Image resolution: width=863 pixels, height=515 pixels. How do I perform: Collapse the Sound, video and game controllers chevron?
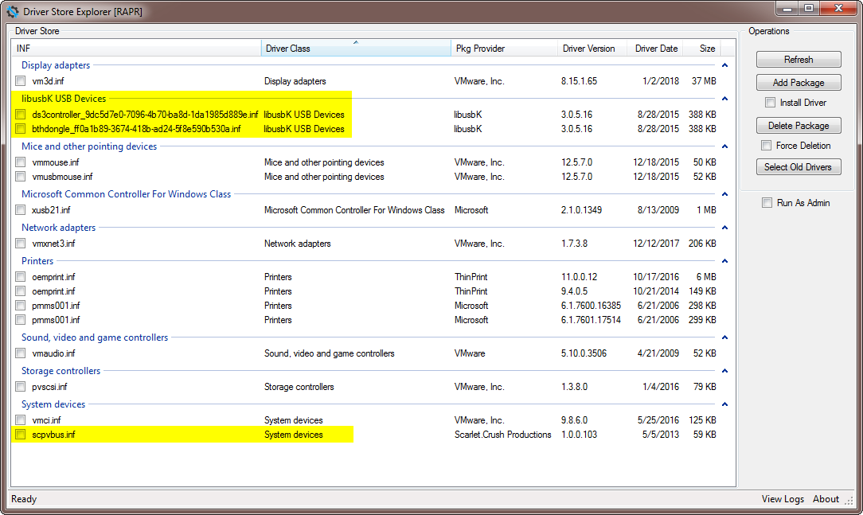(724, 337)
